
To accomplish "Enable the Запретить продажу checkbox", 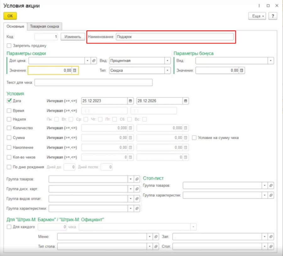I will 9,46.
